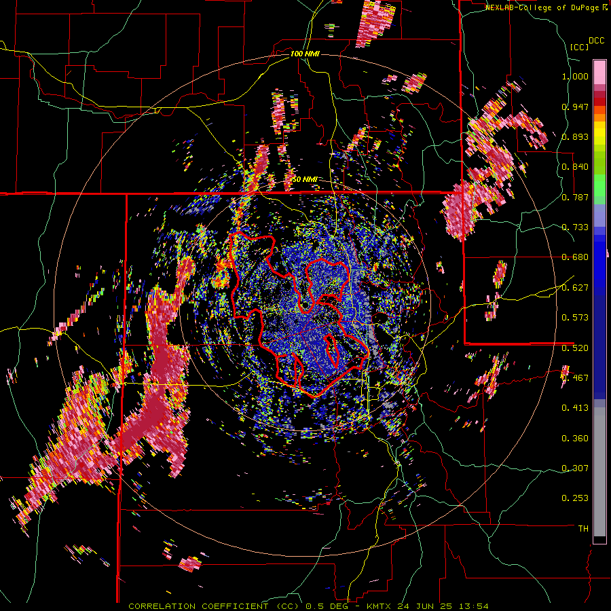Select the 0.413 scale value
The image size is (611, 611).
575,408
